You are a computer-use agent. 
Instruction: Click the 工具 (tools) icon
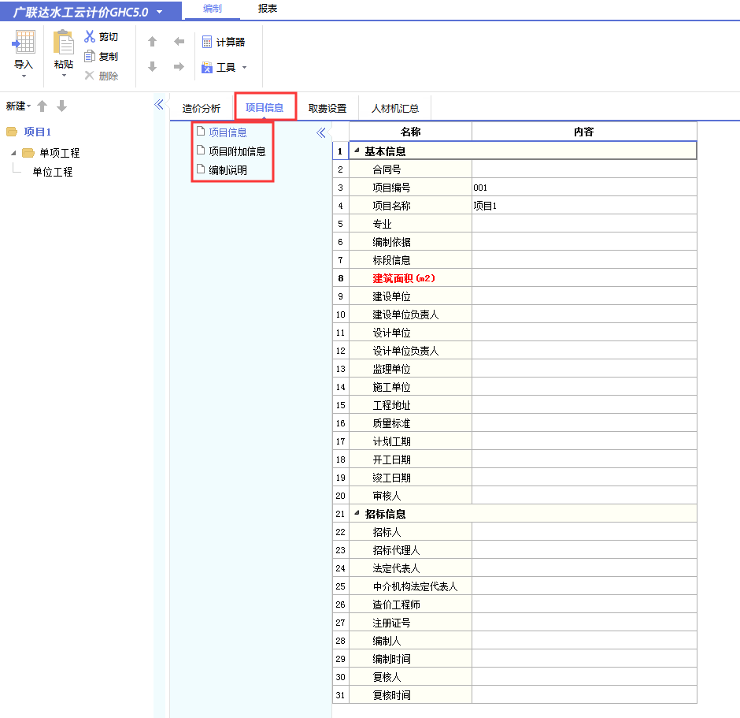(x=208, y=67)
